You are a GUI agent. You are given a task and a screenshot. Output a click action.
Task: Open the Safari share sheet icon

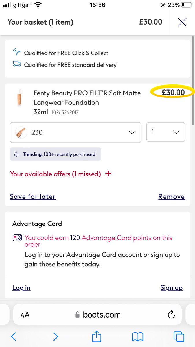coord(96,336)
